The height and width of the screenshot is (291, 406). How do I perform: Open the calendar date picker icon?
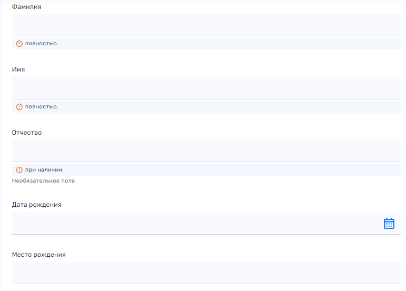click(x=389, y=224)
